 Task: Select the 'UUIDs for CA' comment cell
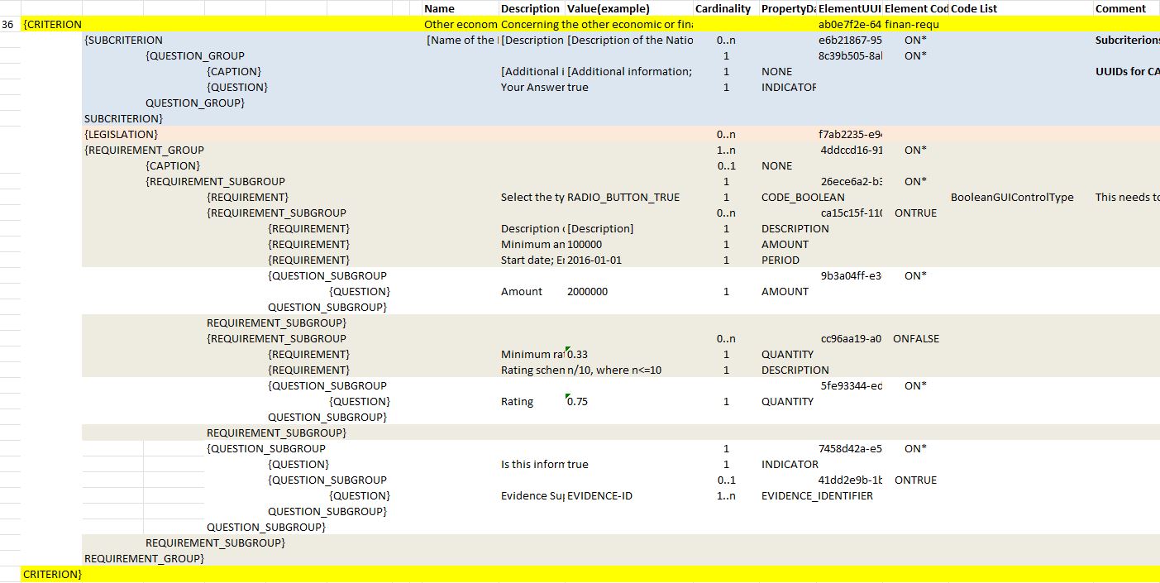click(1127, 72)
